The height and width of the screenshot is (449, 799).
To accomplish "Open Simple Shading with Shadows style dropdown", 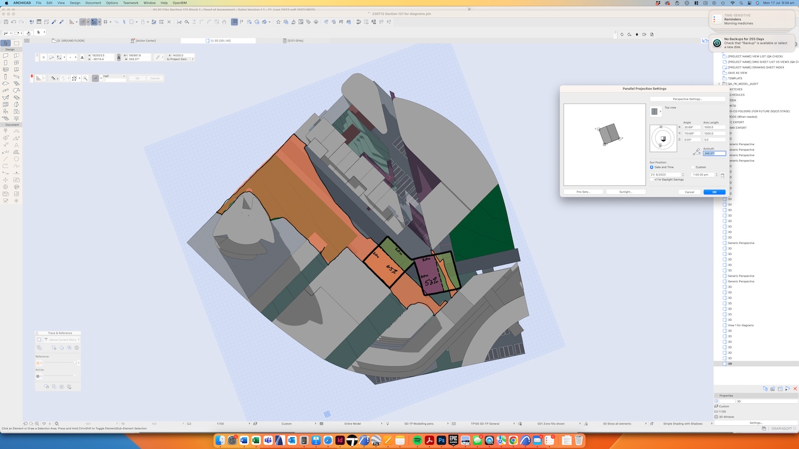I will coord(683,424).
